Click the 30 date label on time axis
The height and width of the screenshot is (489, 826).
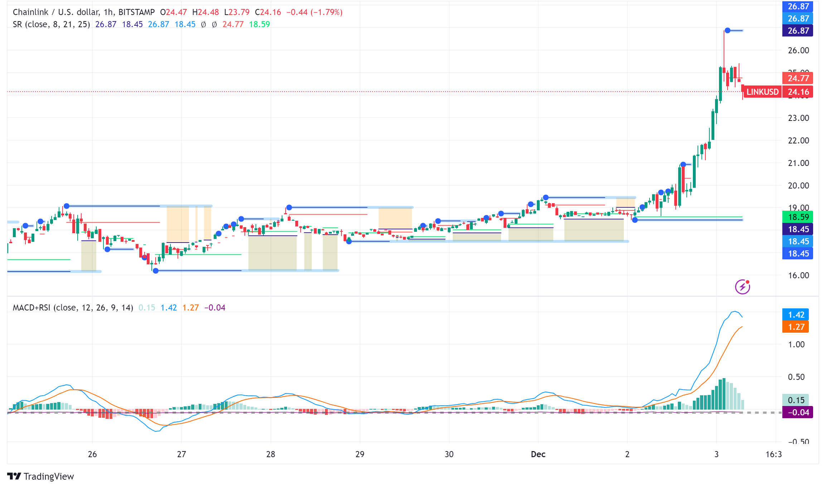click(449, 454)
